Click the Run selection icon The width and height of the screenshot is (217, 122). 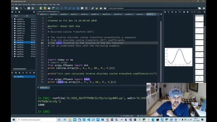point(49,8)
